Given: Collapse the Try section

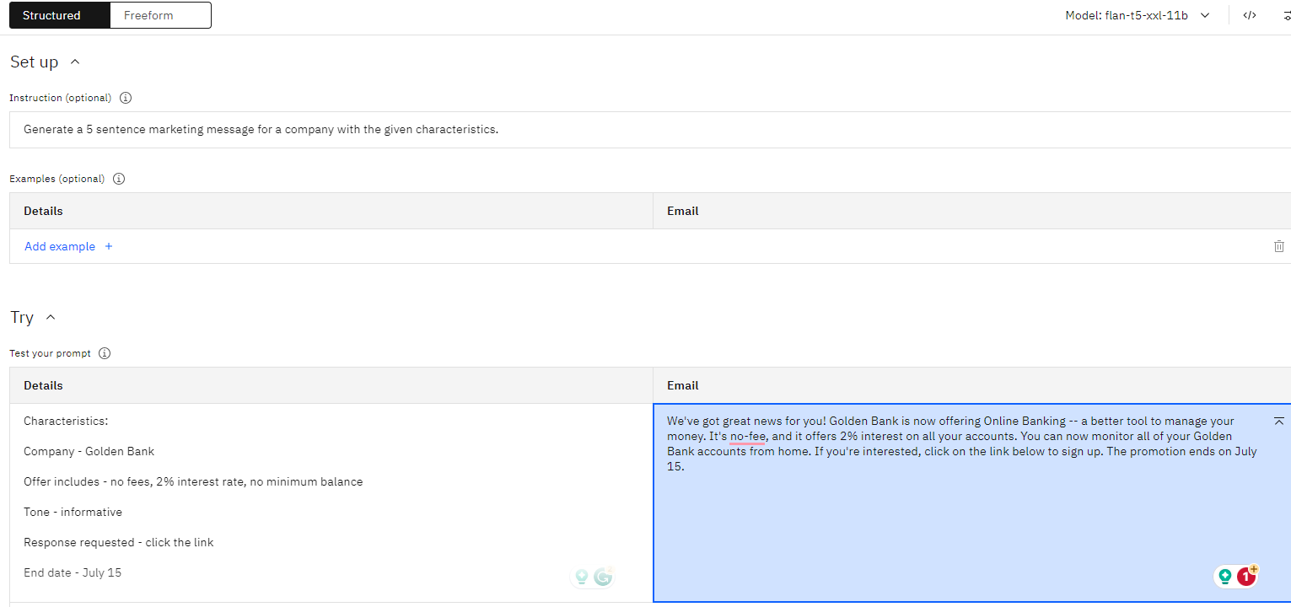Looking at the screenshot, I should point(51,317).
